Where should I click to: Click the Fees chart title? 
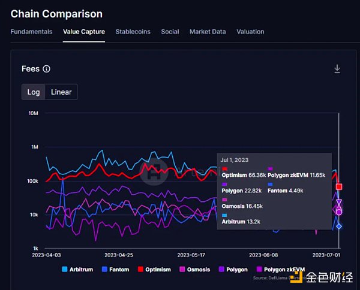(31, 69)
